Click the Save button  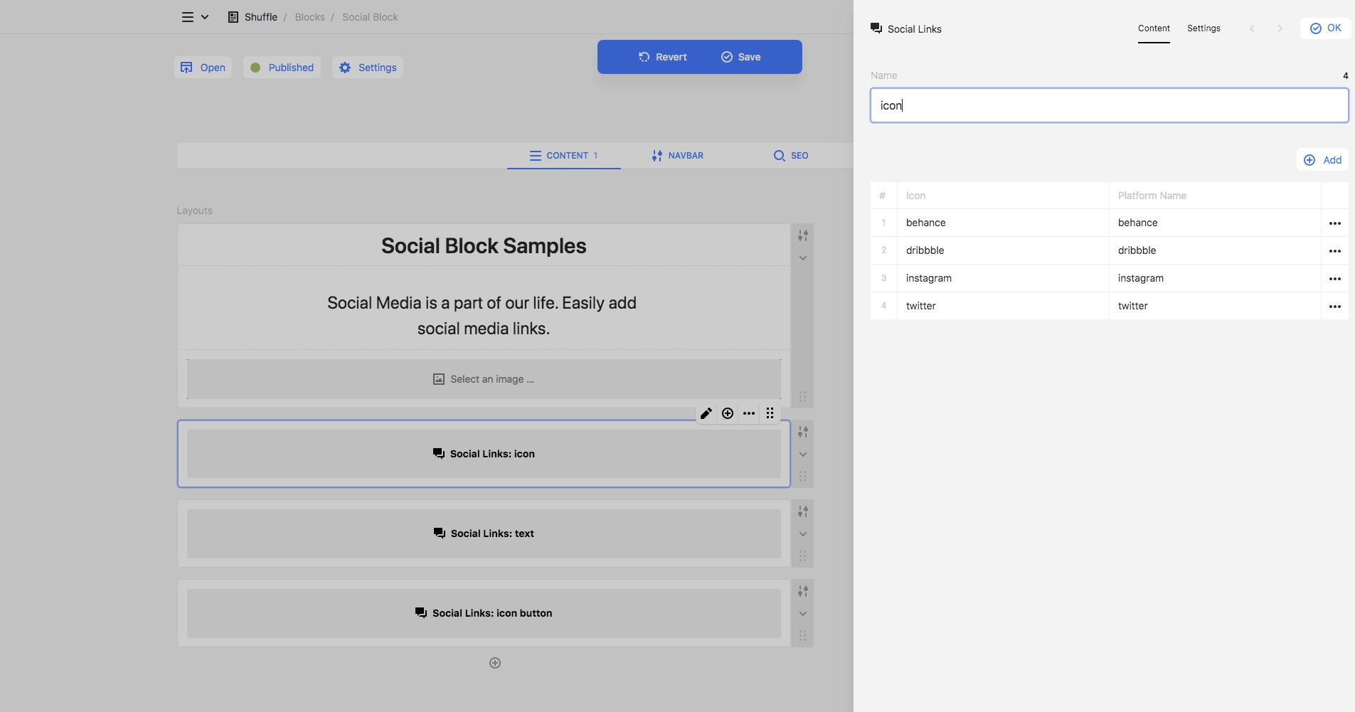(740, 57)
